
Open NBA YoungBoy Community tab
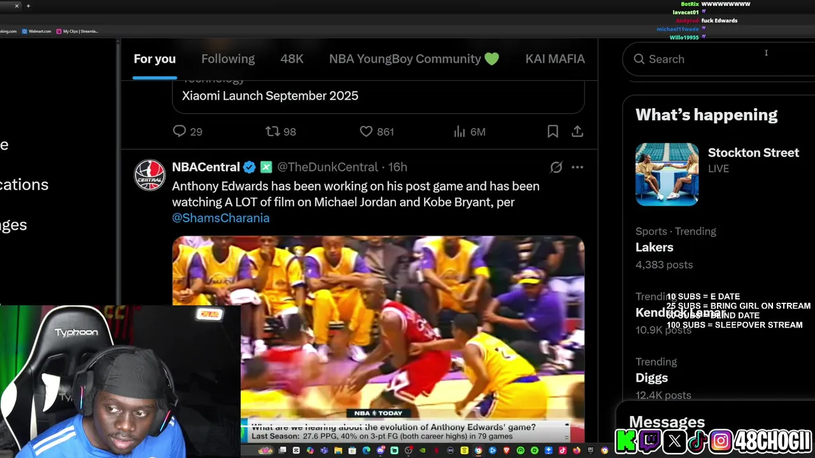click(414, 59)
